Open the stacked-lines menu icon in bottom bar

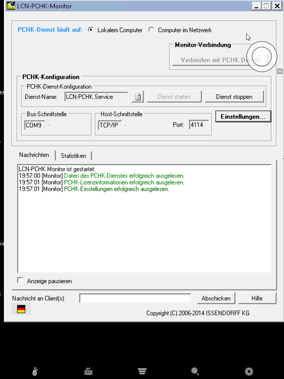point(142,371)
